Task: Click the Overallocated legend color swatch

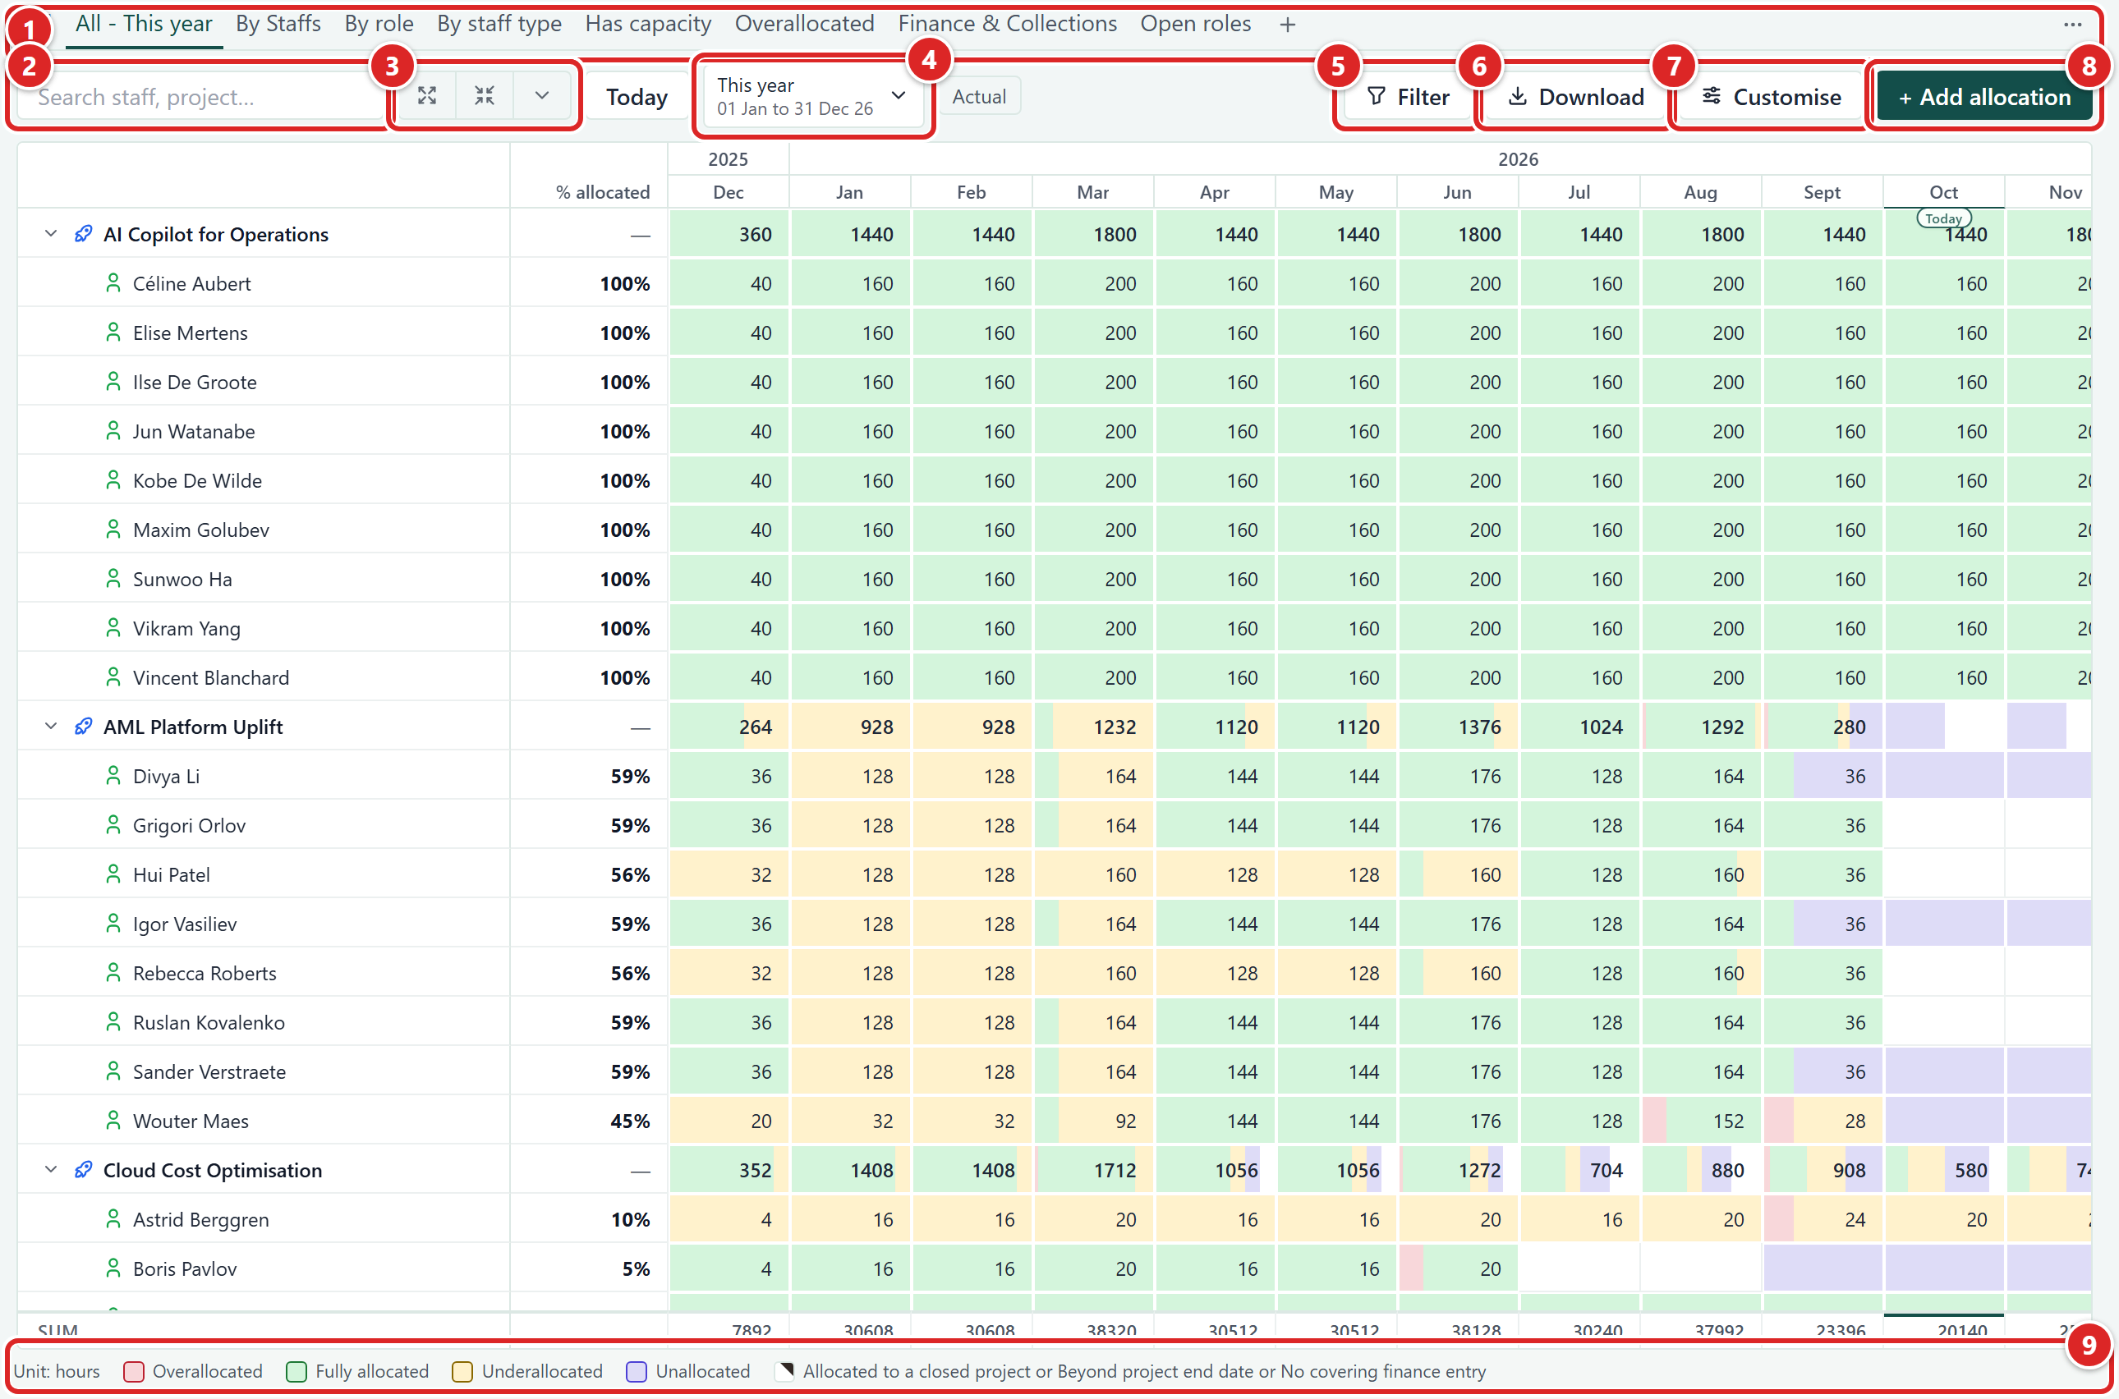Action: (134, 1371)
